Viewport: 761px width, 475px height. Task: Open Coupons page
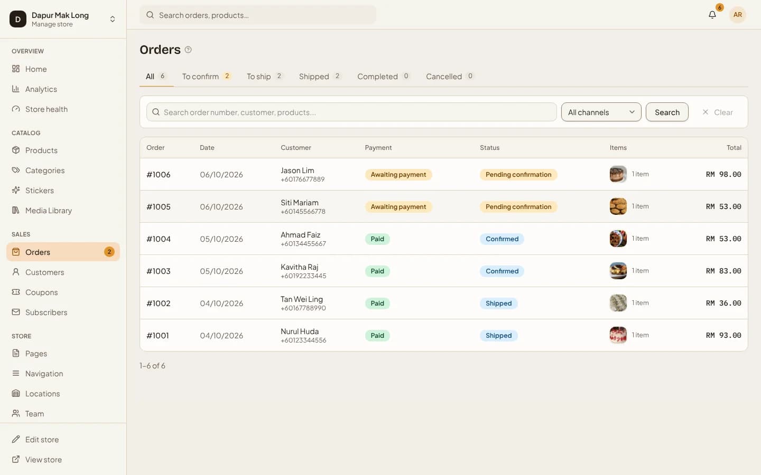(x=63, y=292)
